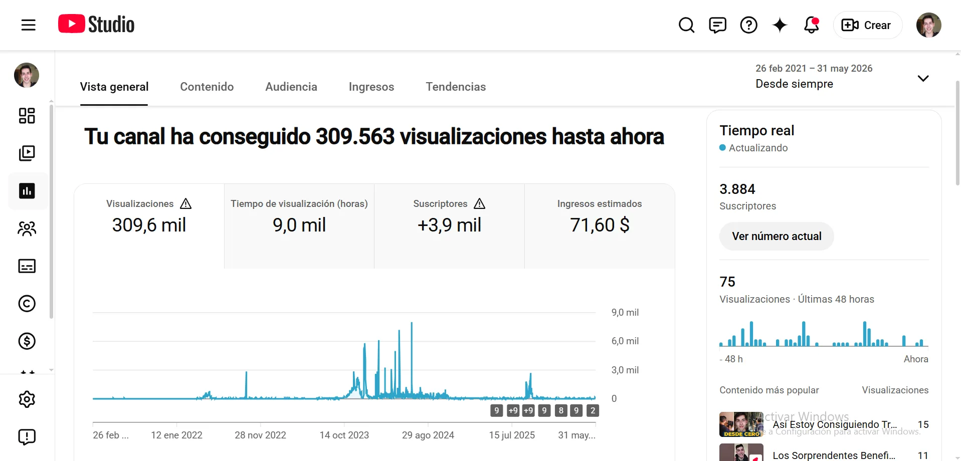Select the Suscriptores metric card
The image size is (961, 461).
pyautogui.click(x=449, y=226)
